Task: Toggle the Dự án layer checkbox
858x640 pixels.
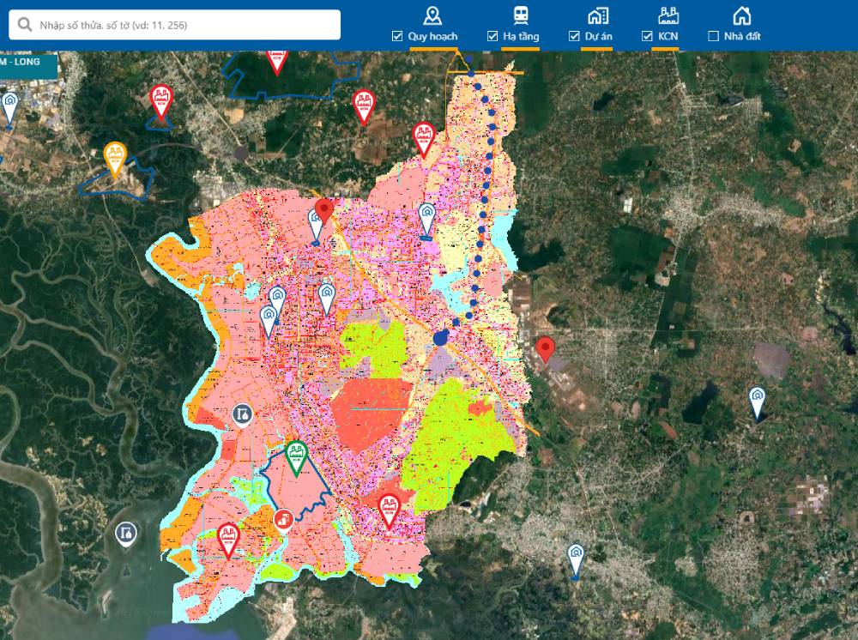Action: 575,36
